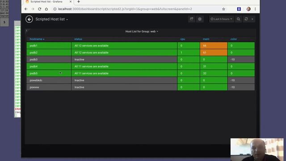Click the webcam video thumbnail
286x161 pixels.
257,149
